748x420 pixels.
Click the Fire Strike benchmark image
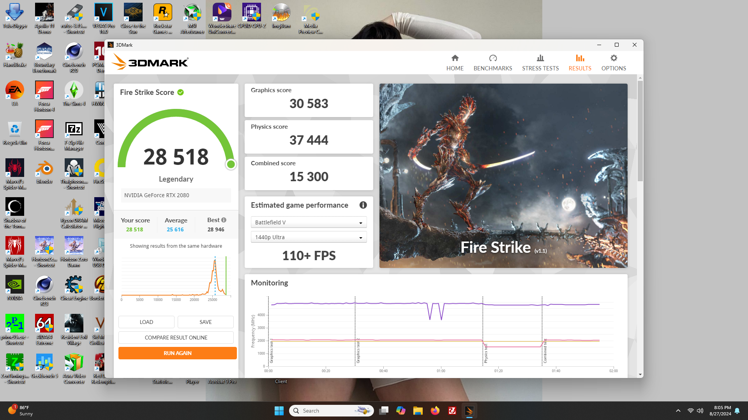coord(503,176)
